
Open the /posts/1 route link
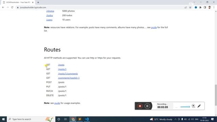click(62, 69)
